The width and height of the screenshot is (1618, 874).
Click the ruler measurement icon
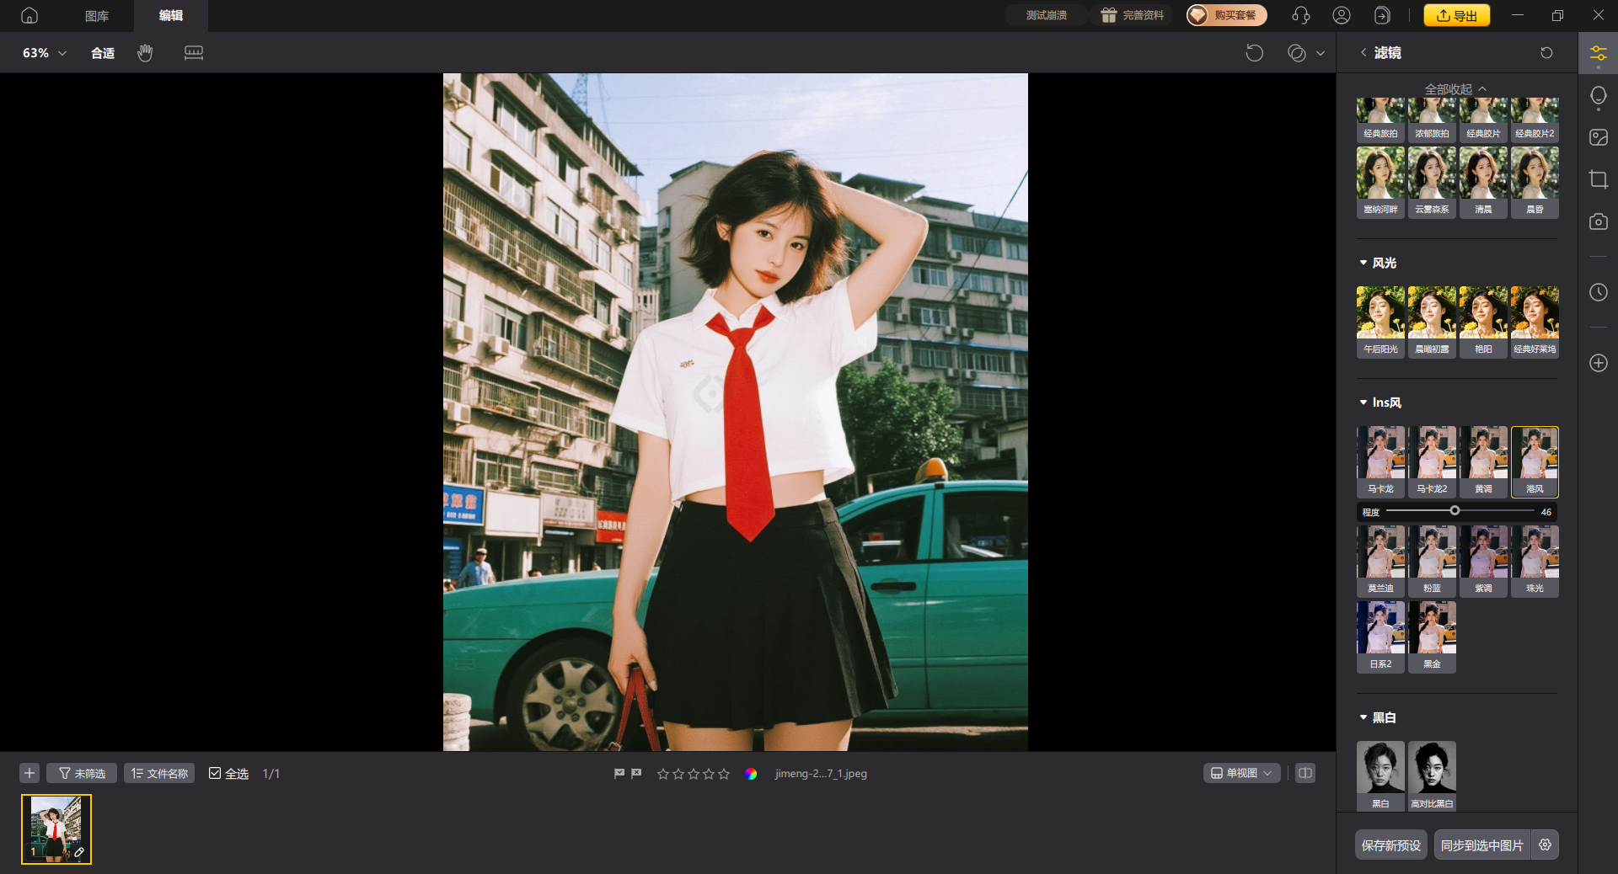pos(193,53)
